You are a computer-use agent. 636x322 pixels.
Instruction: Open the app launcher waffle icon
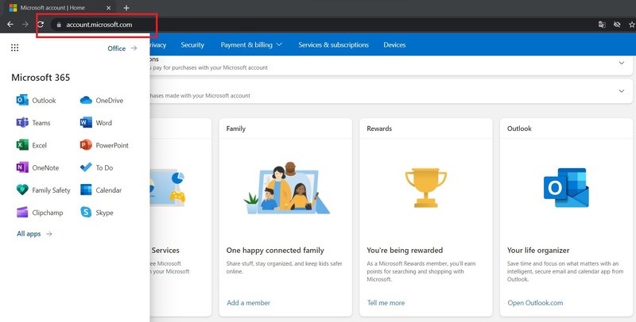click(14, 48)
